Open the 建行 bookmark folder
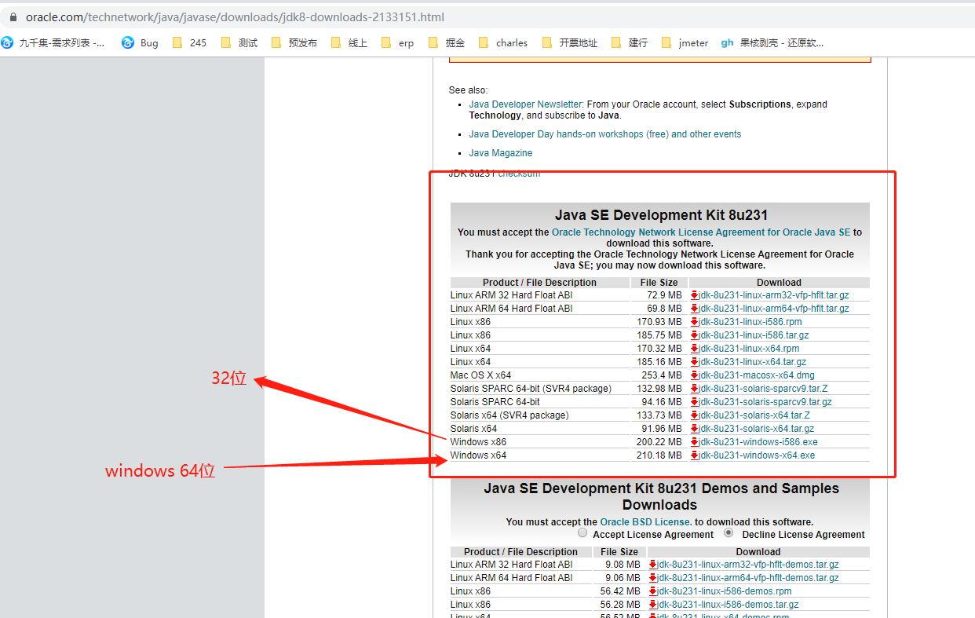The height and width of the screenshot is (618, 975). [x=630, y=43]
